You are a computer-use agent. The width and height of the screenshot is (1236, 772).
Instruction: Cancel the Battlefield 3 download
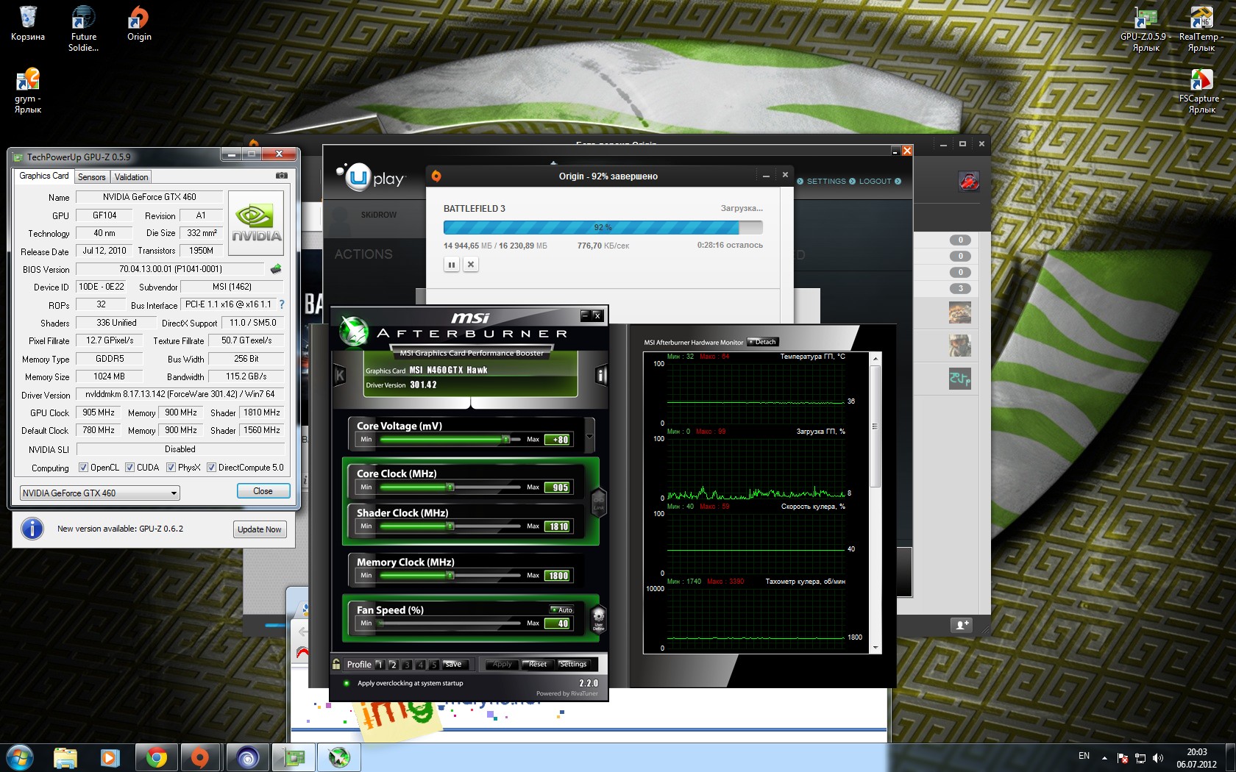[x=471, y=265]
